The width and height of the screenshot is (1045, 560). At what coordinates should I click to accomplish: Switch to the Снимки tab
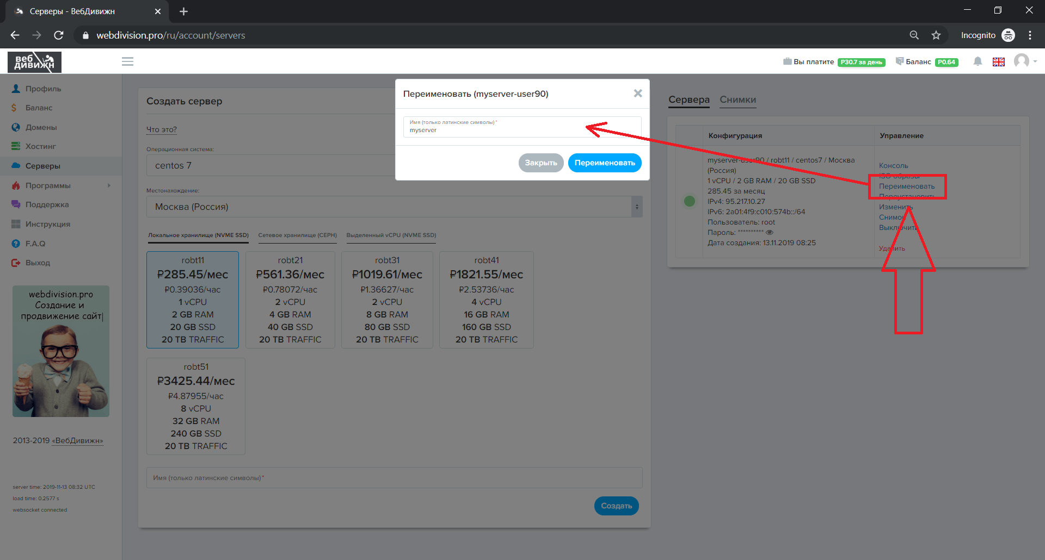pos(737,99)
